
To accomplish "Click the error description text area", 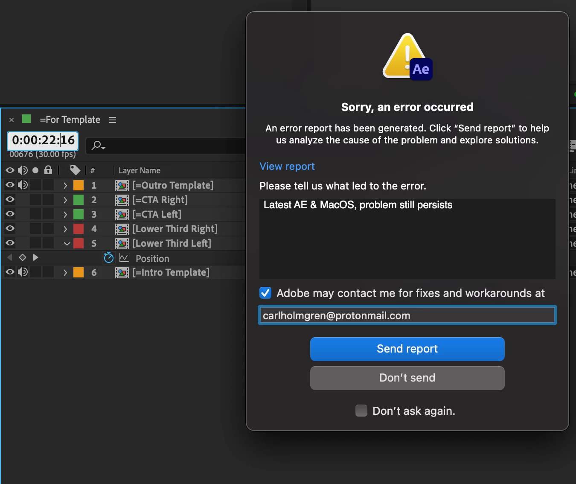I will pos(407,239).
